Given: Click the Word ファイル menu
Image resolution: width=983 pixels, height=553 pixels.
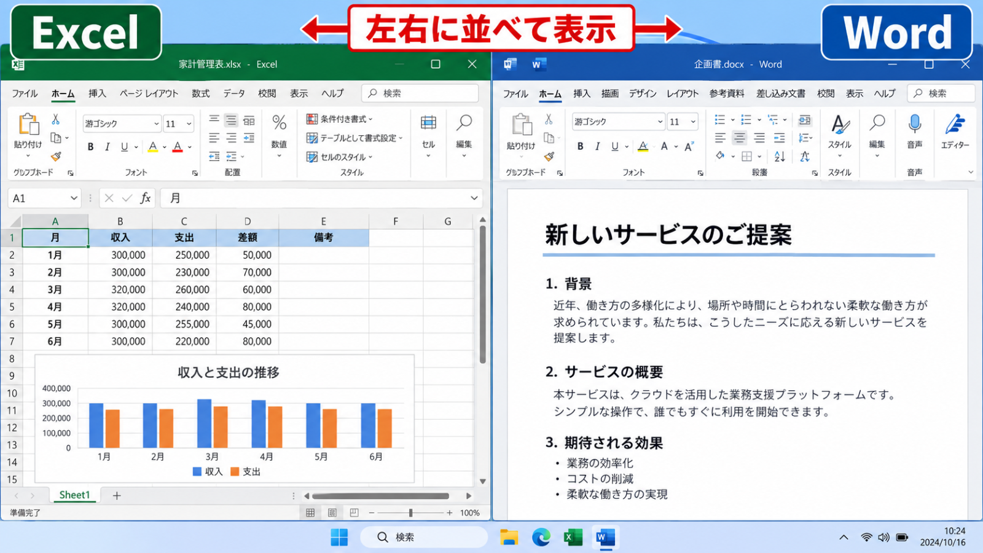Looking at the screenshot, I should pos(515,93).
